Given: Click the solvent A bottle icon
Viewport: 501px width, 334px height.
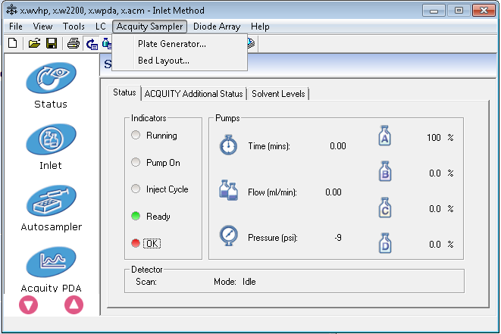Looking at the screenshot, I should pyautogui.click(x=385, y=136).
